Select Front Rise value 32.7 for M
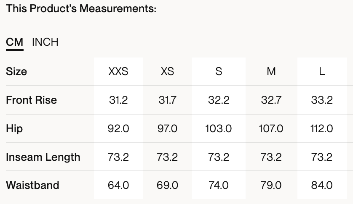The height and width of the screenshot is (204, 353). coord(271,100)
